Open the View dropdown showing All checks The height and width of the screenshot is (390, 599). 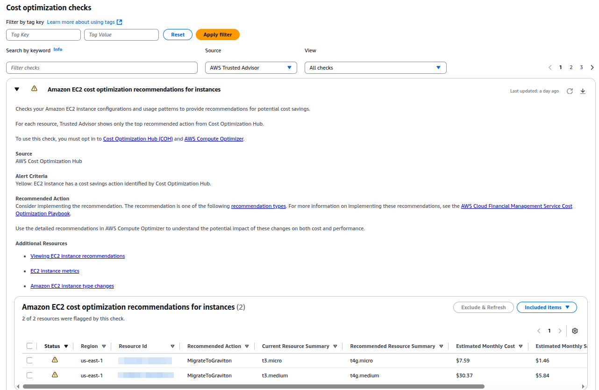pos(375,68)
